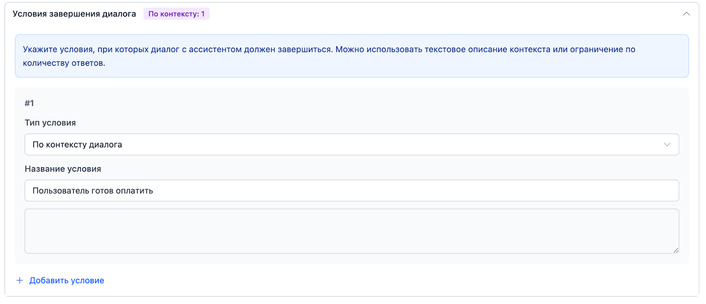Open the Тип условия dropdown
706x304 pixels.
click(x=351, y=145)
